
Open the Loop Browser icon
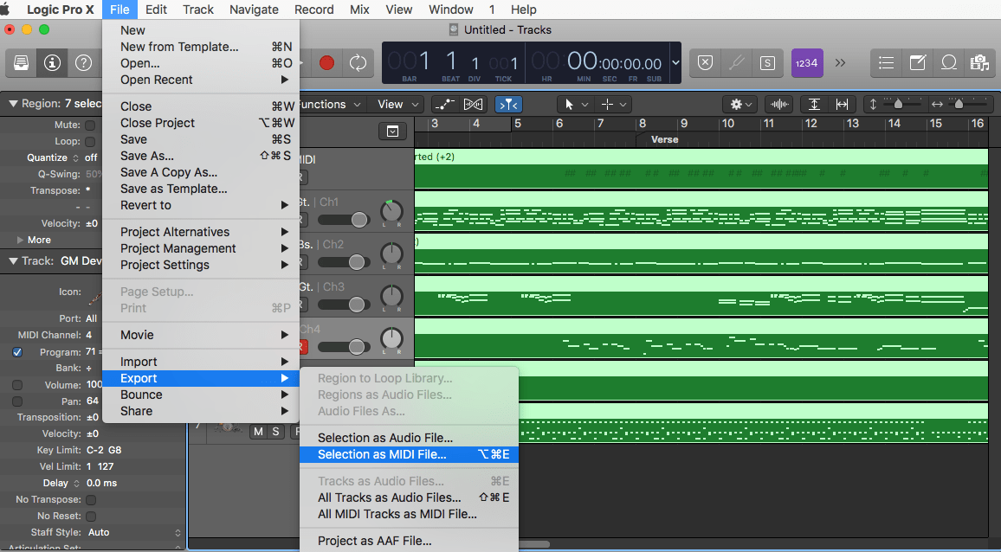(949, 62)
